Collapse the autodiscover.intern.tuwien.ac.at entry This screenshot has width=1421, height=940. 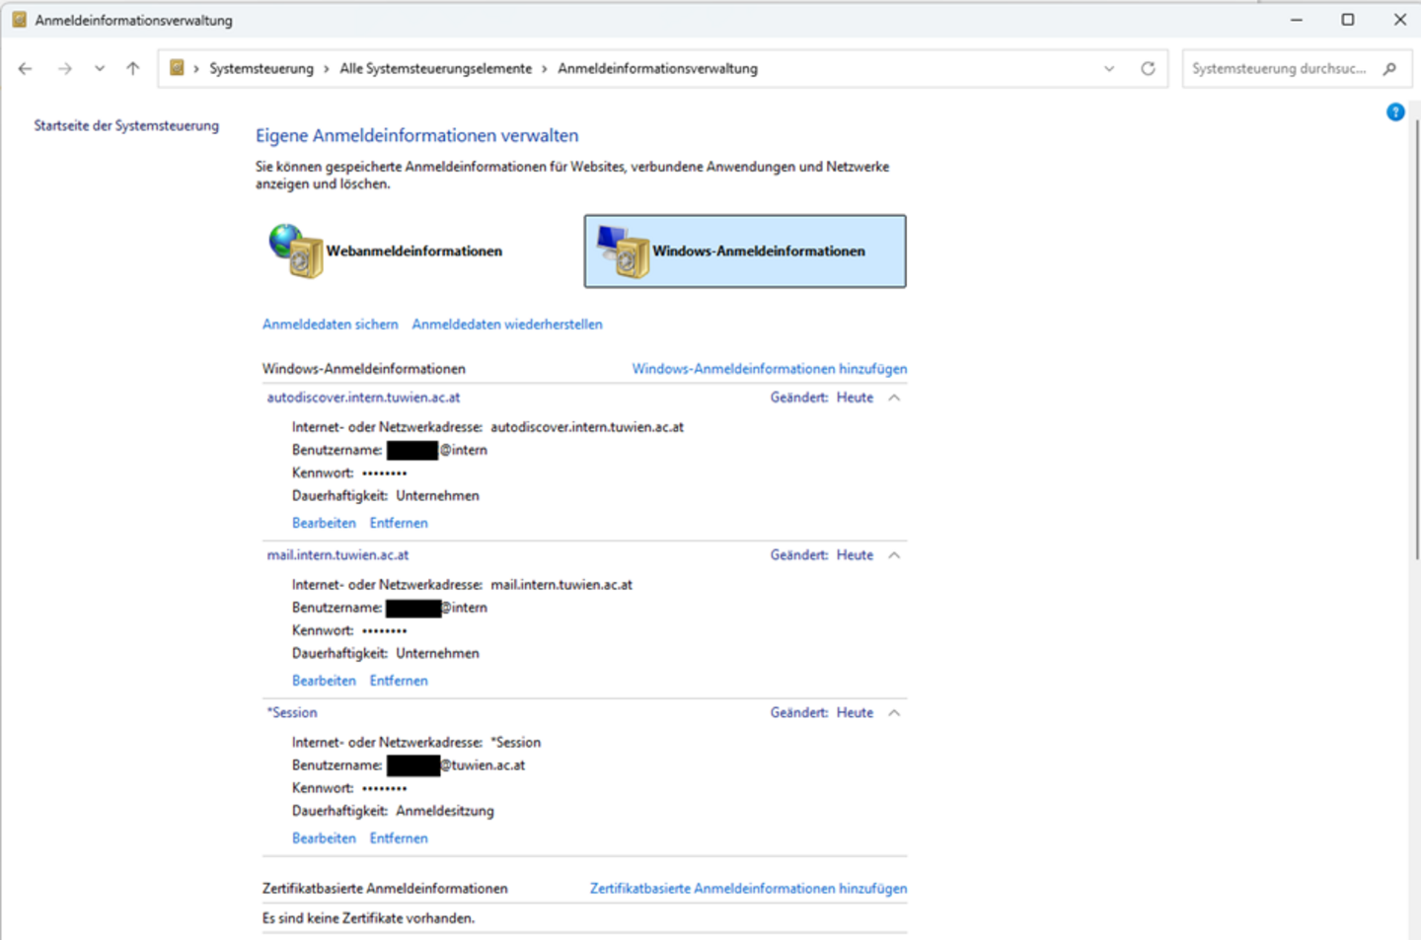pyautogui.click(x=894, y=397)
